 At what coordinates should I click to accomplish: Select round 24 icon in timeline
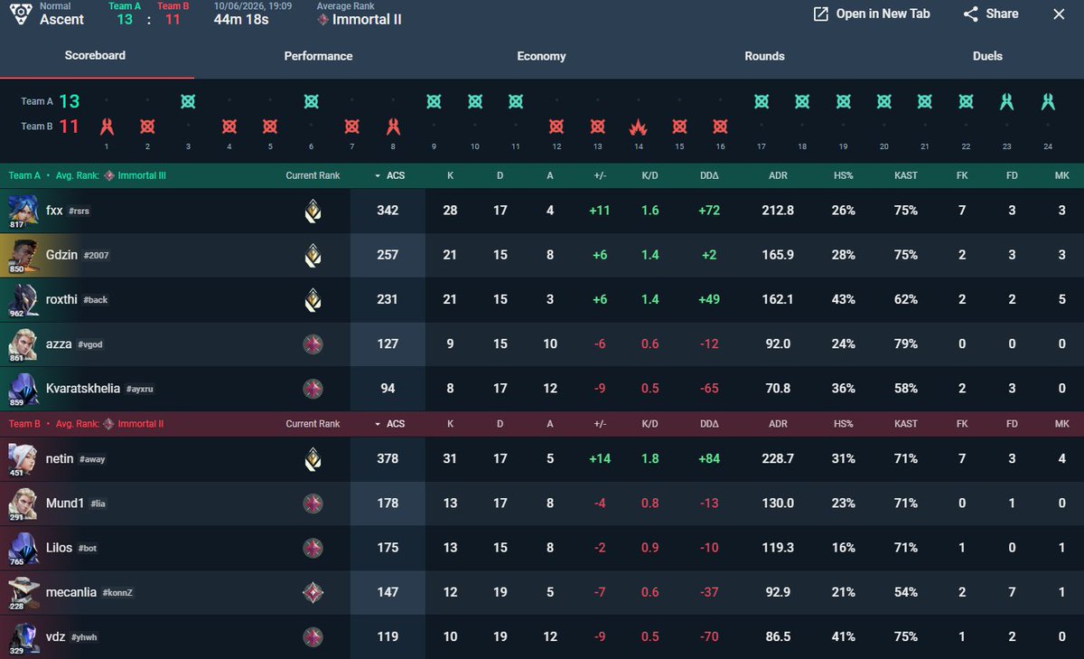pos(1048,101)
